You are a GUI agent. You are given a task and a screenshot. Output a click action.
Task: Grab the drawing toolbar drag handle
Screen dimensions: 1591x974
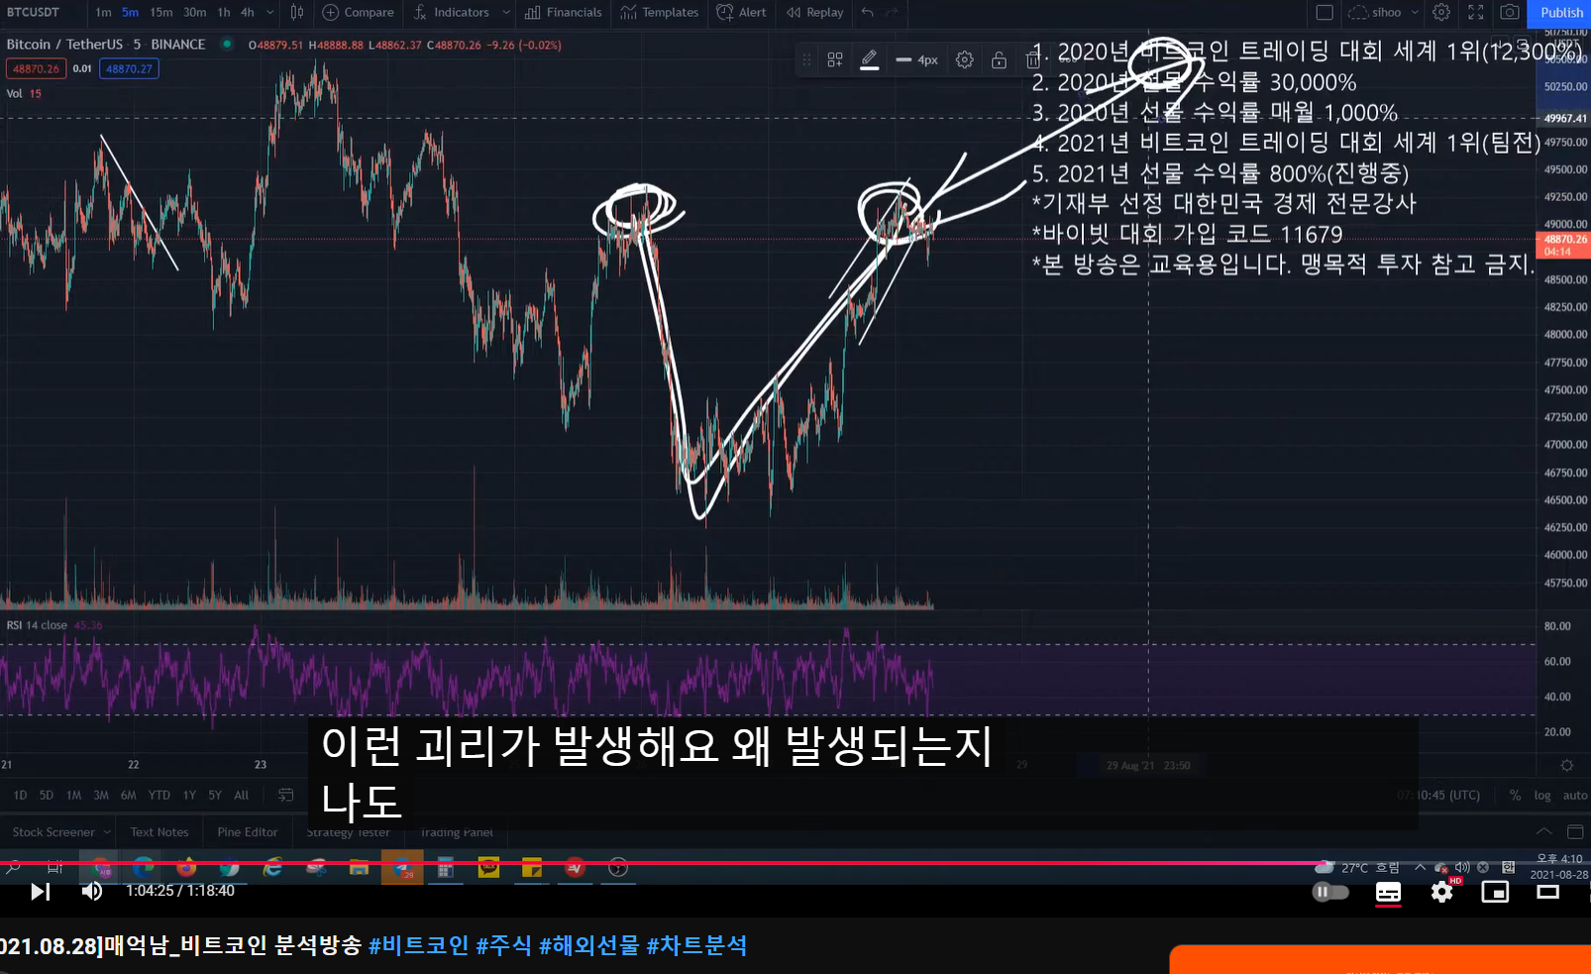pos(806,60)
